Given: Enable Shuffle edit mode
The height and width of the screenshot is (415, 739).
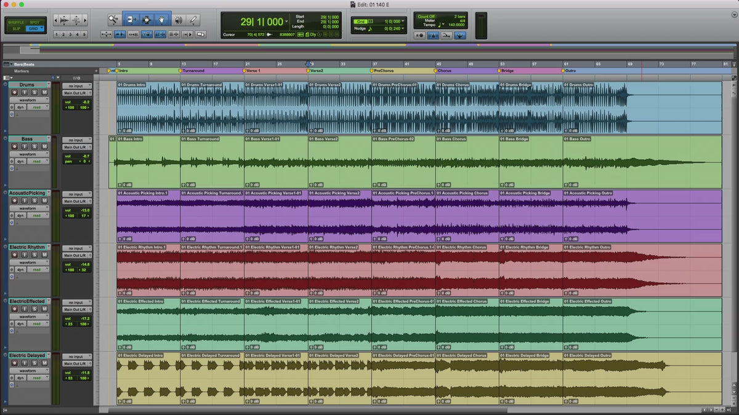Looking at the screenshot, I should [15, 22].
